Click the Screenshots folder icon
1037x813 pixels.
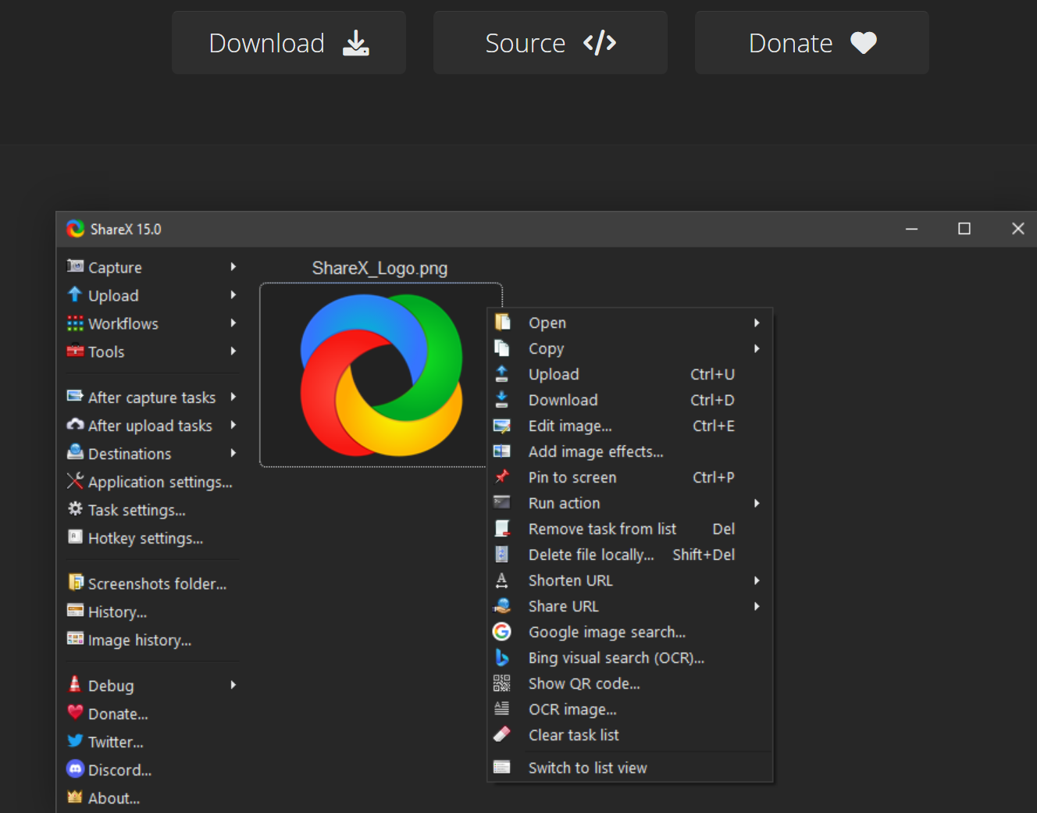[x=75, y=582]
